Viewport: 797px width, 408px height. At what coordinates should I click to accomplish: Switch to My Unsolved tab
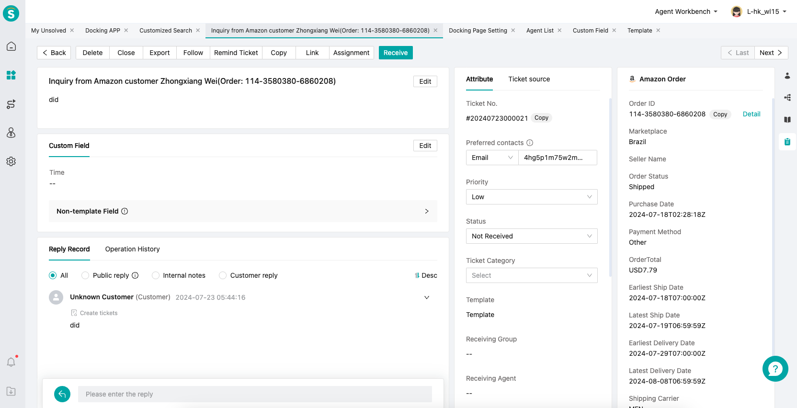48,30
